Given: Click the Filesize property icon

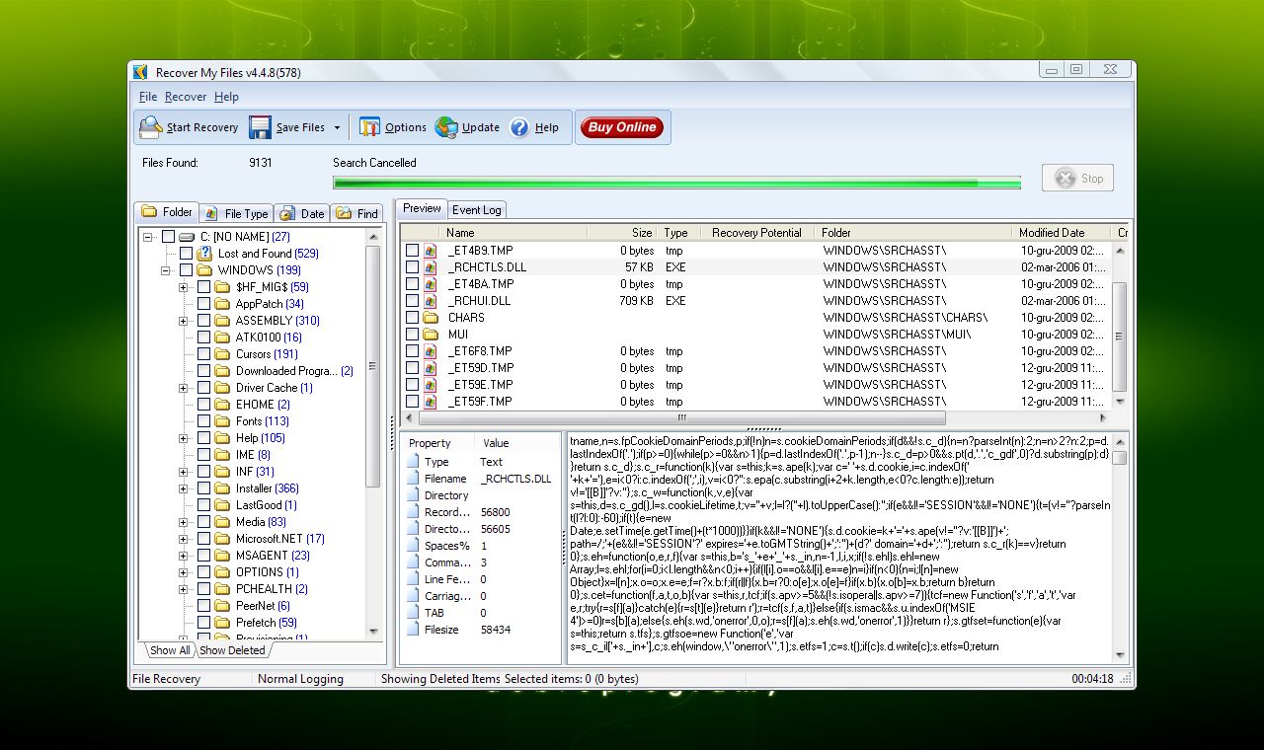Looking at the screenshot, I should point(413,630).
